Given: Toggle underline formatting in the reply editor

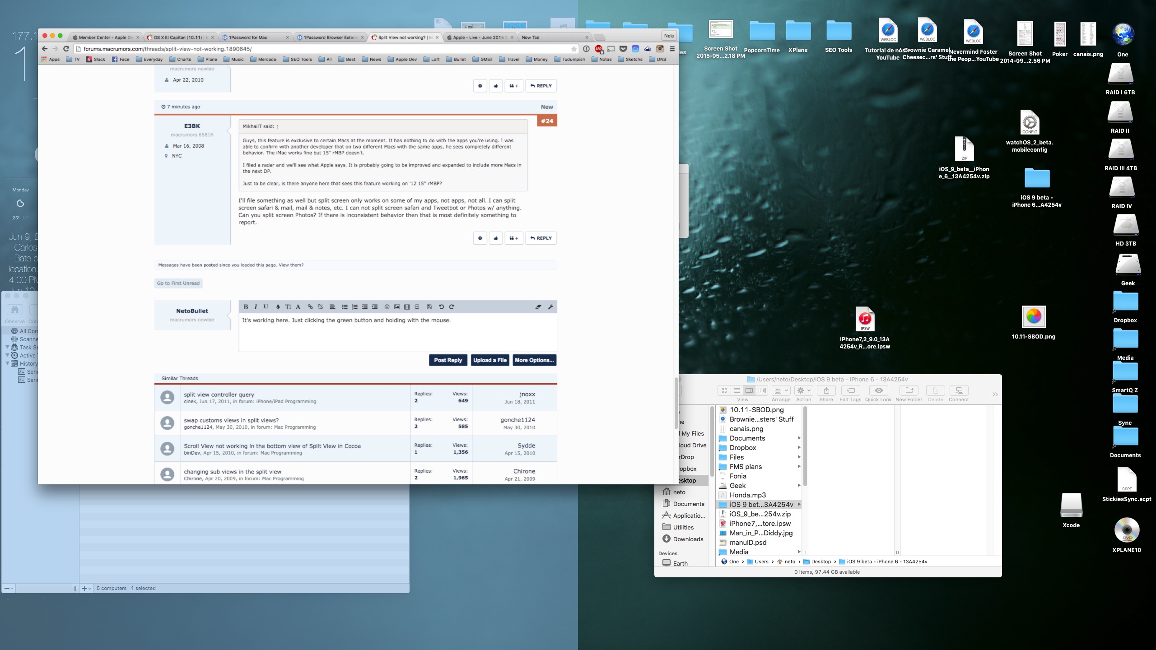Looking at the screenshot, I should (x=266, y=307).
